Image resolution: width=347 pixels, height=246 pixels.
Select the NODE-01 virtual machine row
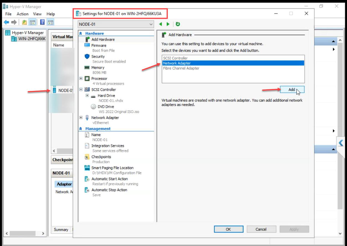(x=63, y=90)
